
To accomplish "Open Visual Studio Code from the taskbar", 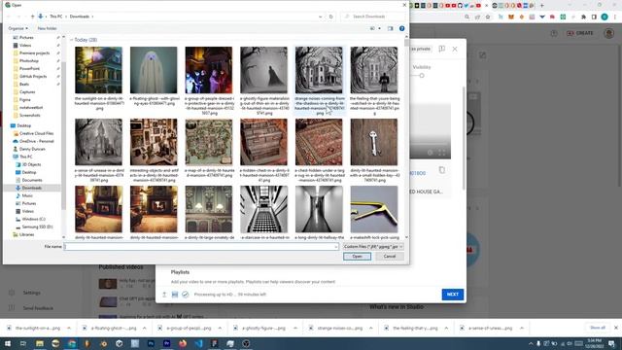I will (198, 343).
